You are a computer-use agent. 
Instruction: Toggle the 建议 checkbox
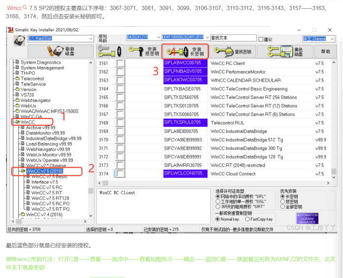tap(261, 39)
